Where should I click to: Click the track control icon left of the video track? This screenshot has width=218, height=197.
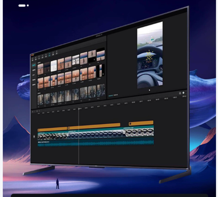(x=34, y=136)
